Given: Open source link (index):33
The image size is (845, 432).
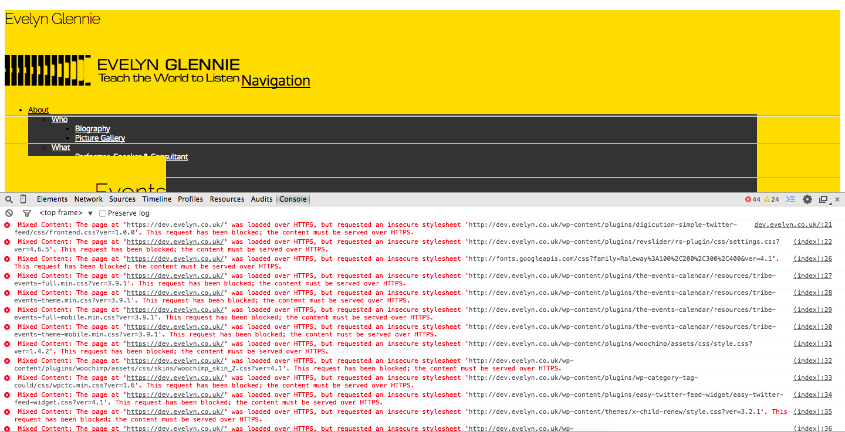Looking at the screenshot, I should [813, 377].
